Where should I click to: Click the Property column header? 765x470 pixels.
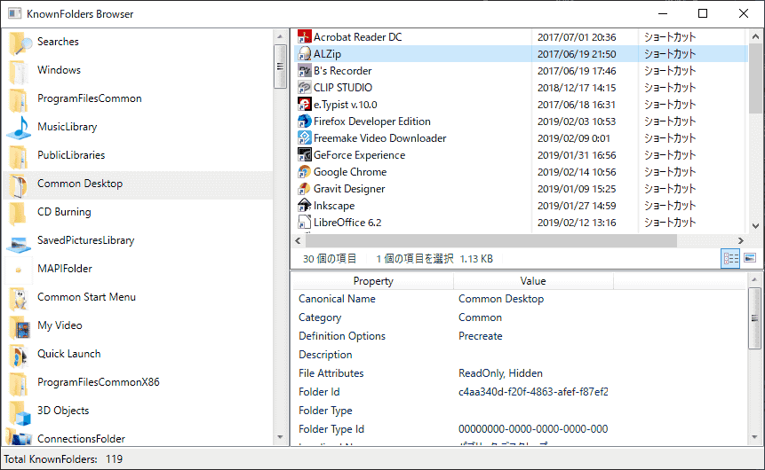coord(373,281)
